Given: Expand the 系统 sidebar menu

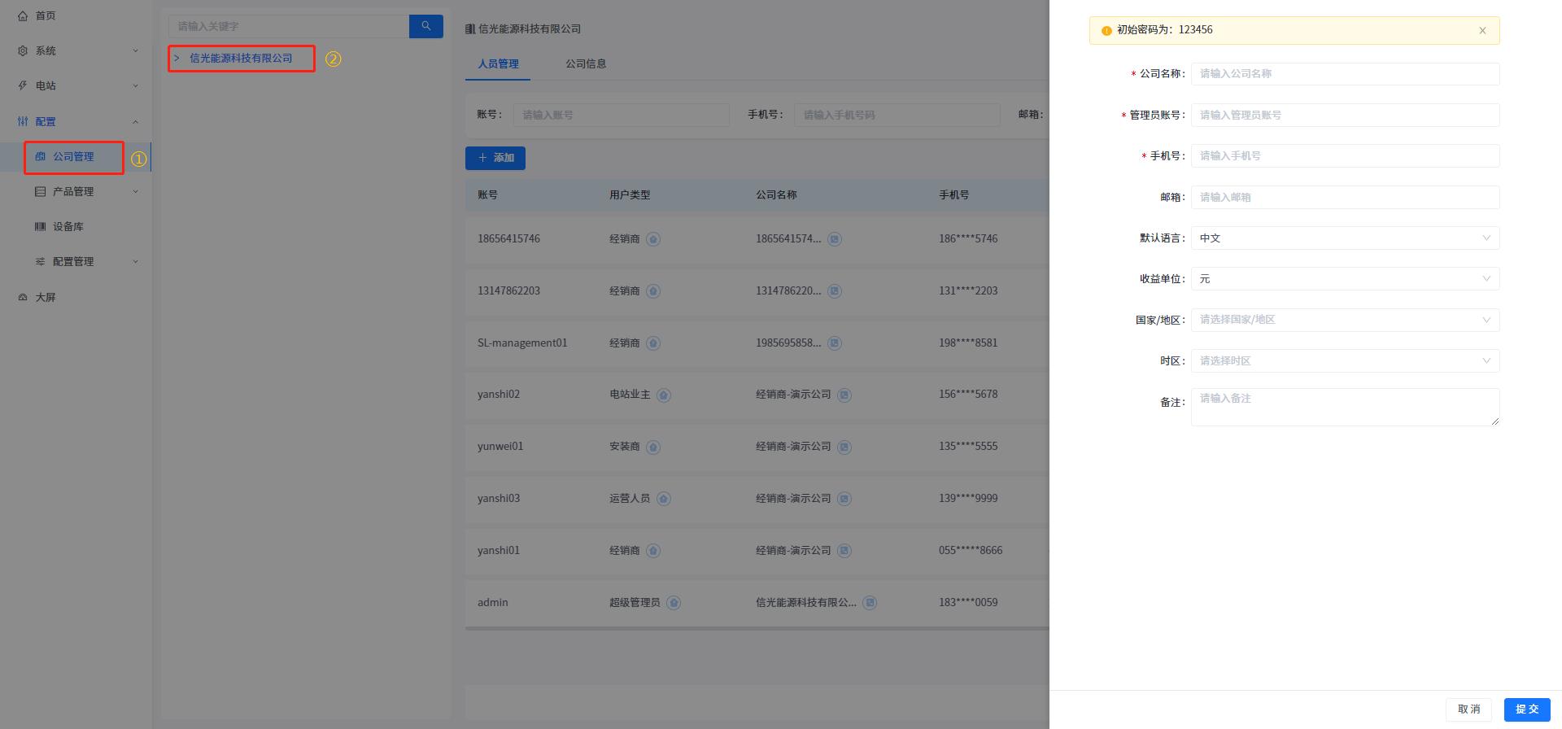Looking at the screenshot, I should point(77,50).
